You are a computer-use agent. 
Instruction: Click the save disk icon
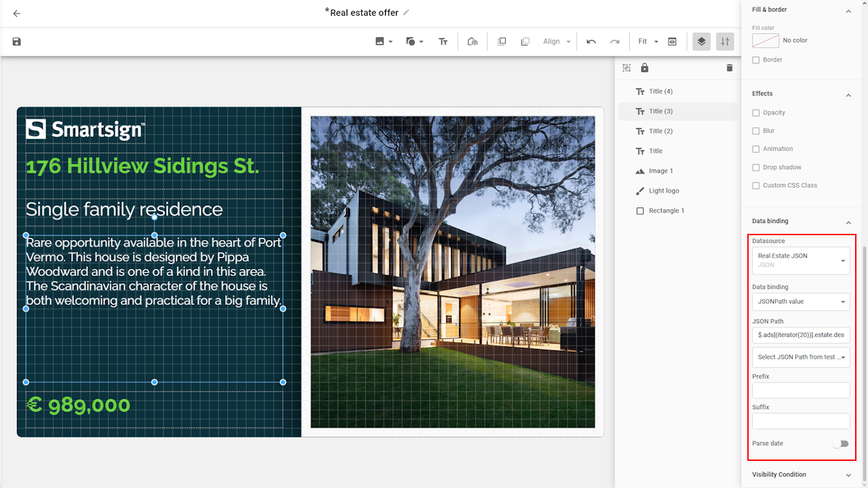pos(17,41)
